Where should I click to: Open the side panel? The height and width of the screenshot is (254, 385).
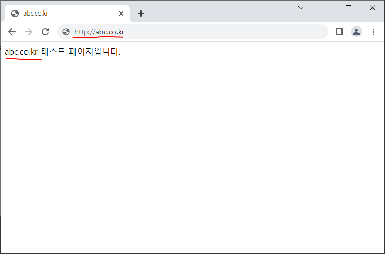(x=340, y=32)
